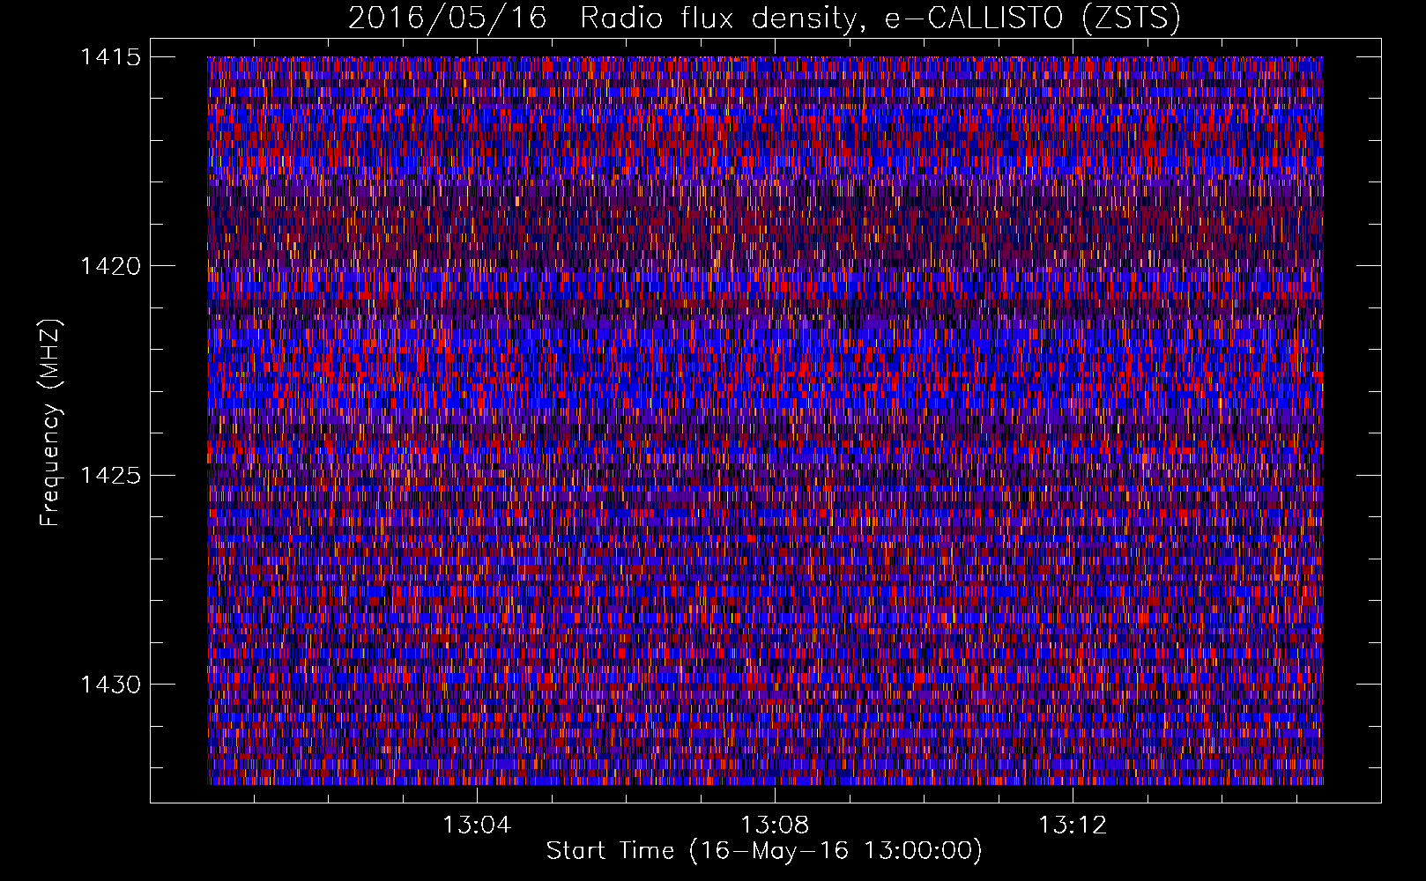
Task: Click the '1415' frequency axis label
Action: [110, 57]
